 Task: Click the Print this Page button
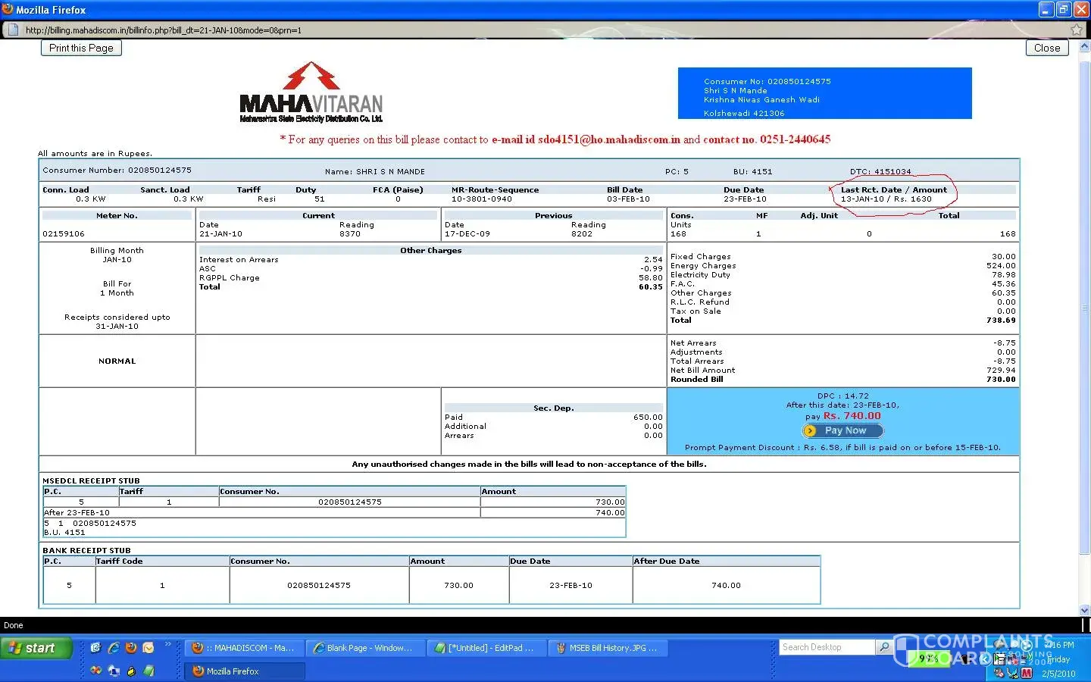click(x=81, y=48)
